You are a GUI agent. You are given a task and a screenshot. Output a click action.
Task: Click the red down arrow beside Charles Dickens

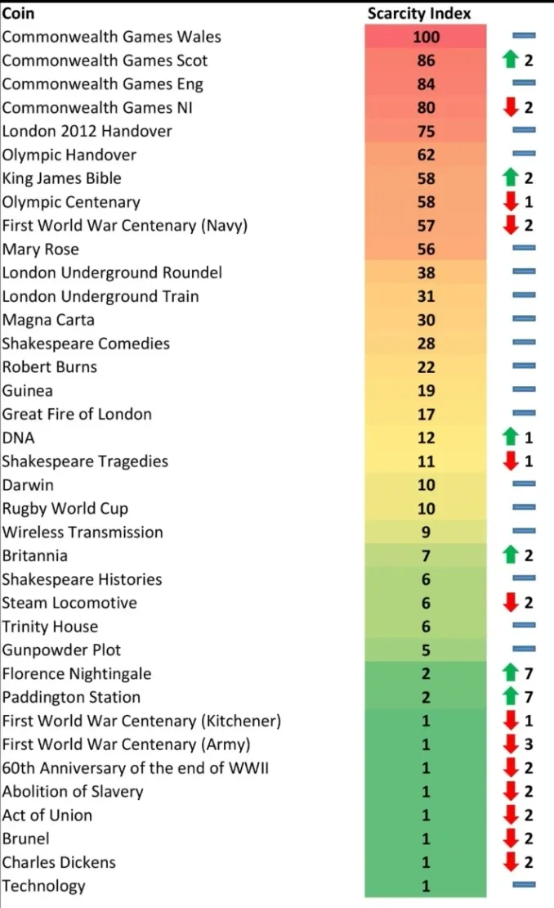pos(510,861)
